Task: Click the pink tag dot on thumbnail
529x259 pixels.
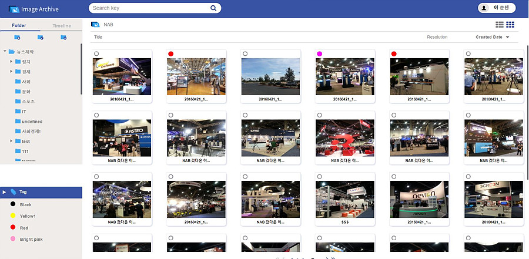Action: click(x=320, y=53)
